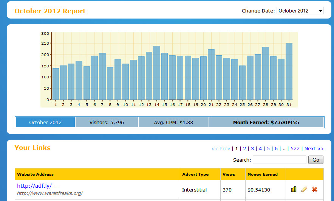Go to page 6 of links

point(276,149)
